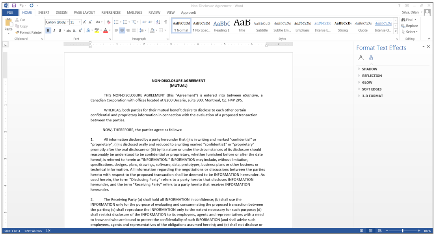Toggle Show/Hide paragraph marks
435x236 pixels.
165,22
